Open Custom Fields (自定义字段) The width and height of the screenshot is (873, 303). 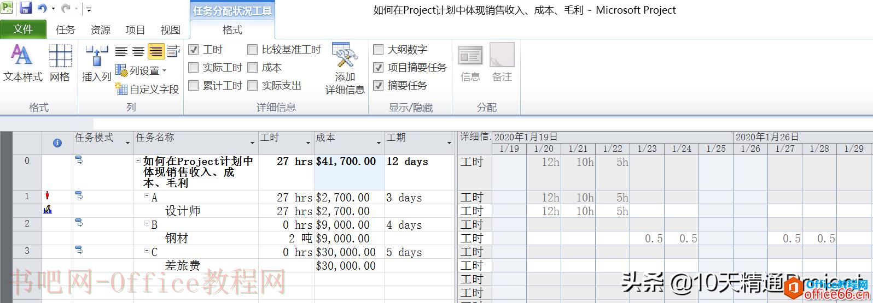148,88
